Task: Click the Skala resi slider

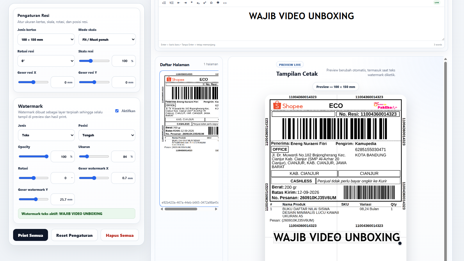Action: [94, 61]
